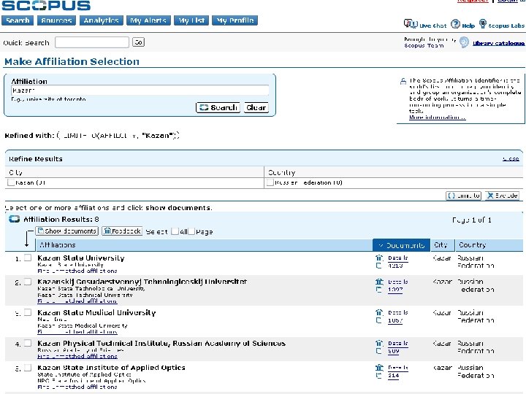
Task: Click the Help question mark icon
Action: pyautogui.click(x=455, y=24)
